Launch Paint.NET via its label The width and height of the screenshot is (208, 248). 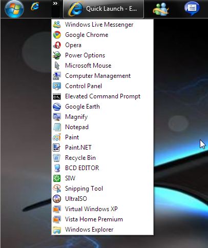pyautogui.click(x=78, y=148)
